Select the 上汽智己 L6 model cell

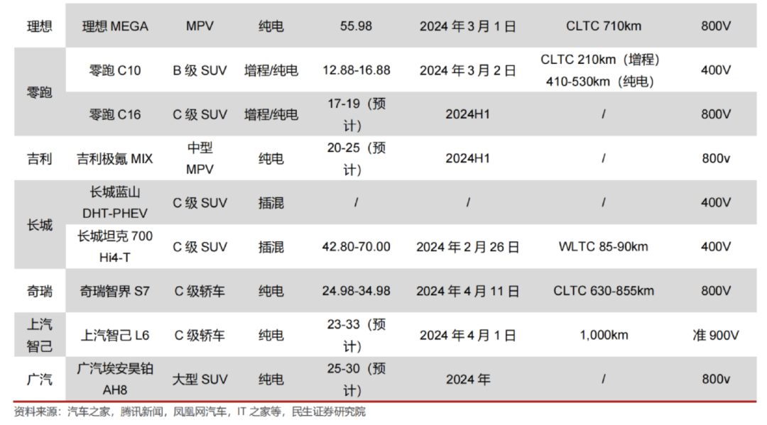pos(115,335)
